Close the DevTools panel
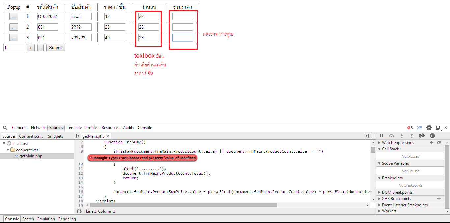 coord(446,128)
